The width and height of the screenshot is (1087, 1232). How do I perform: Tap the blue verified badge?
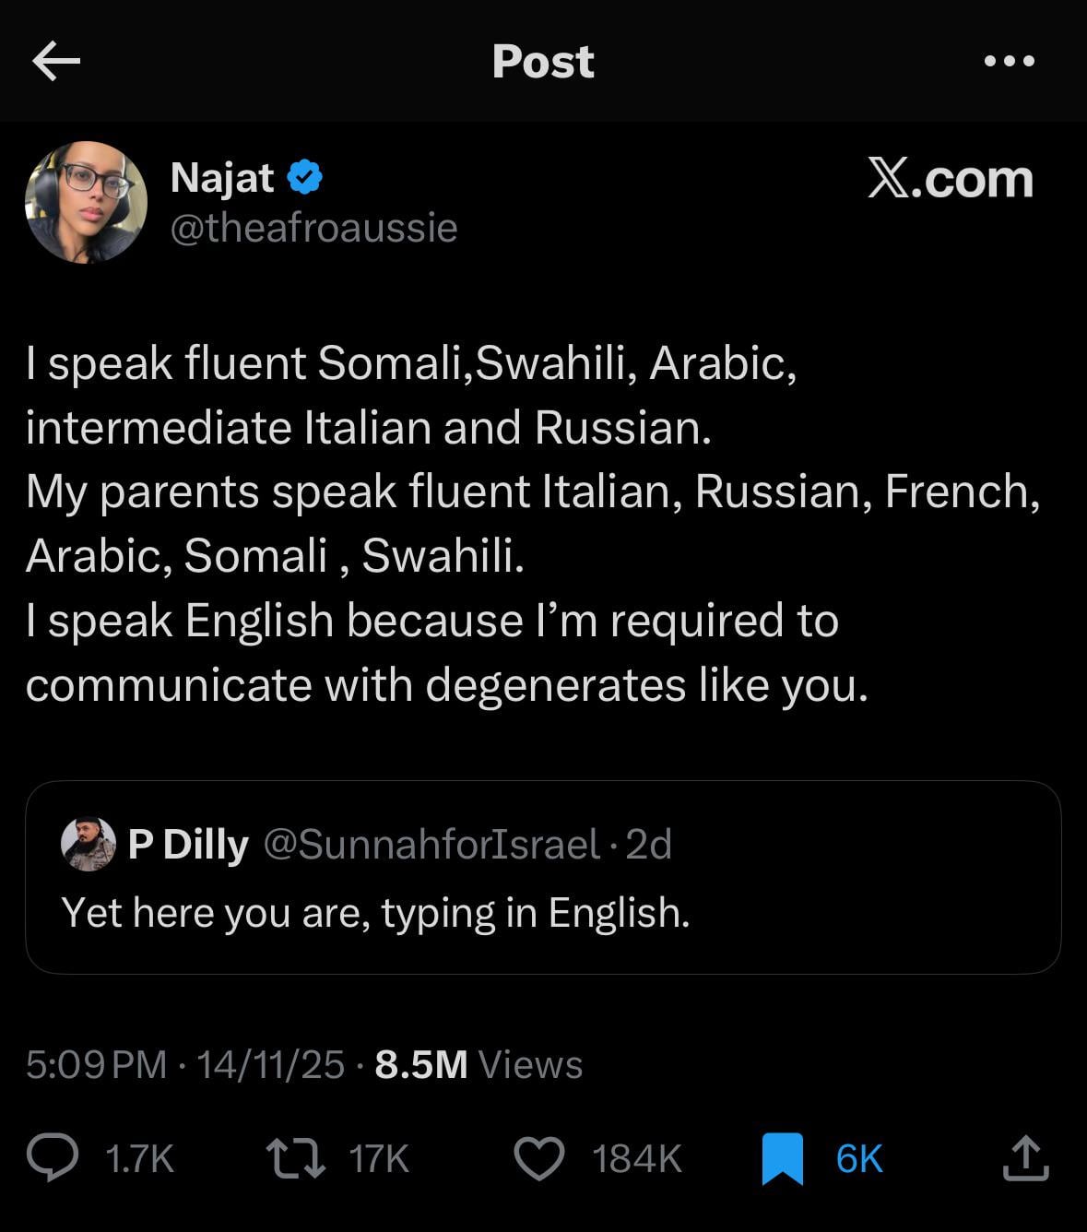click(x=305, y=177)
